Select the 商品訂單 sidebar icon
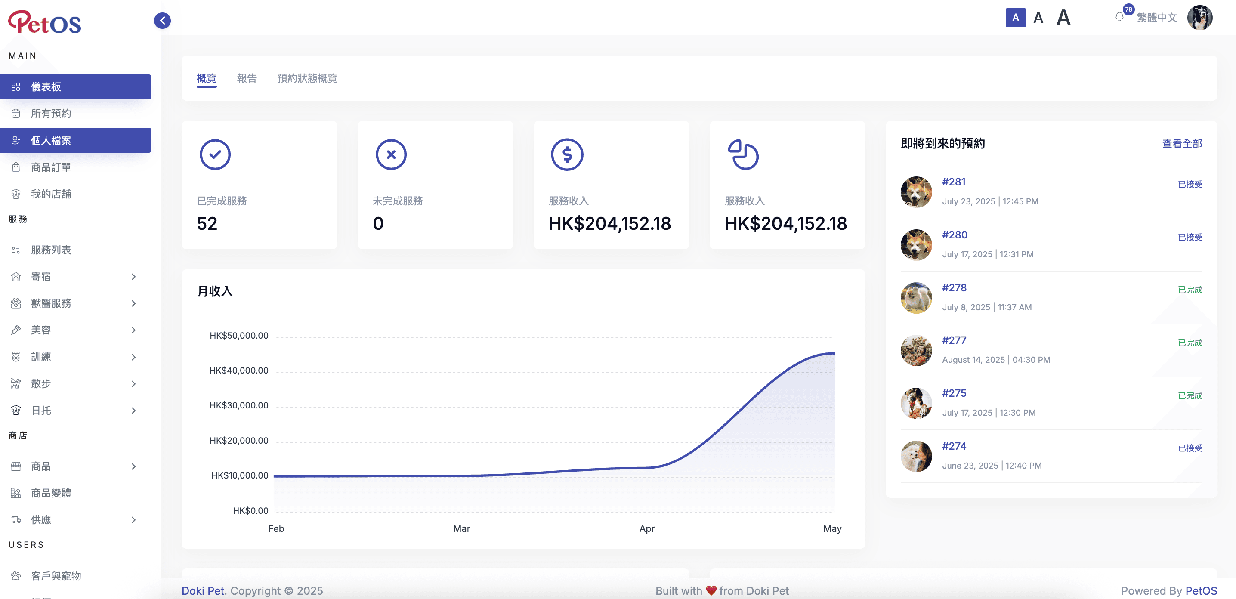This screenshot has height=599, width=1236. (x=16, y=167)
